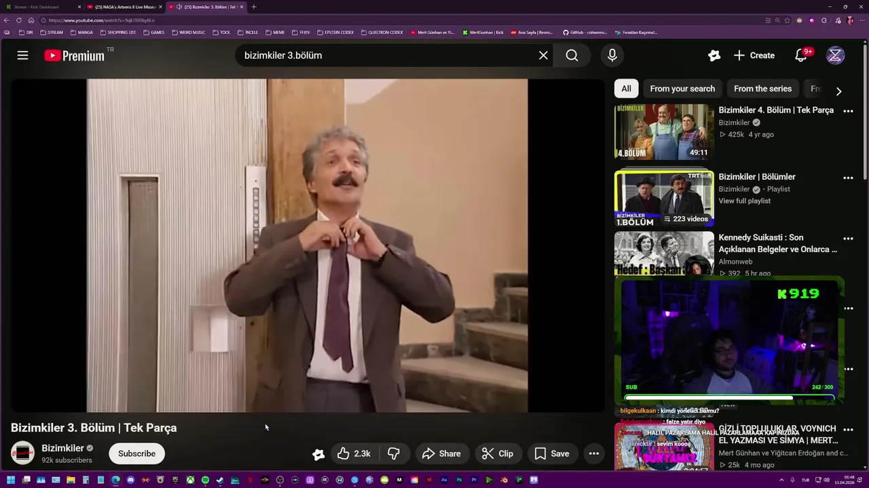Subscribe to the Bizimkiler channel
Viewport: 869px width, 488px height.
coord(136,453)
